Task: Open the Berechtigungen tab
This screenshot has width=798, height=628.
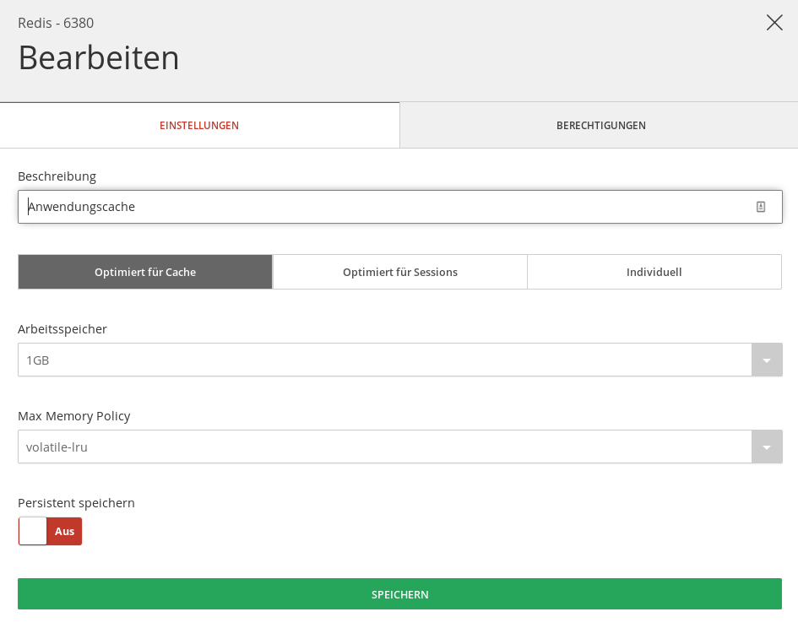Action: (x=600, y=125)
